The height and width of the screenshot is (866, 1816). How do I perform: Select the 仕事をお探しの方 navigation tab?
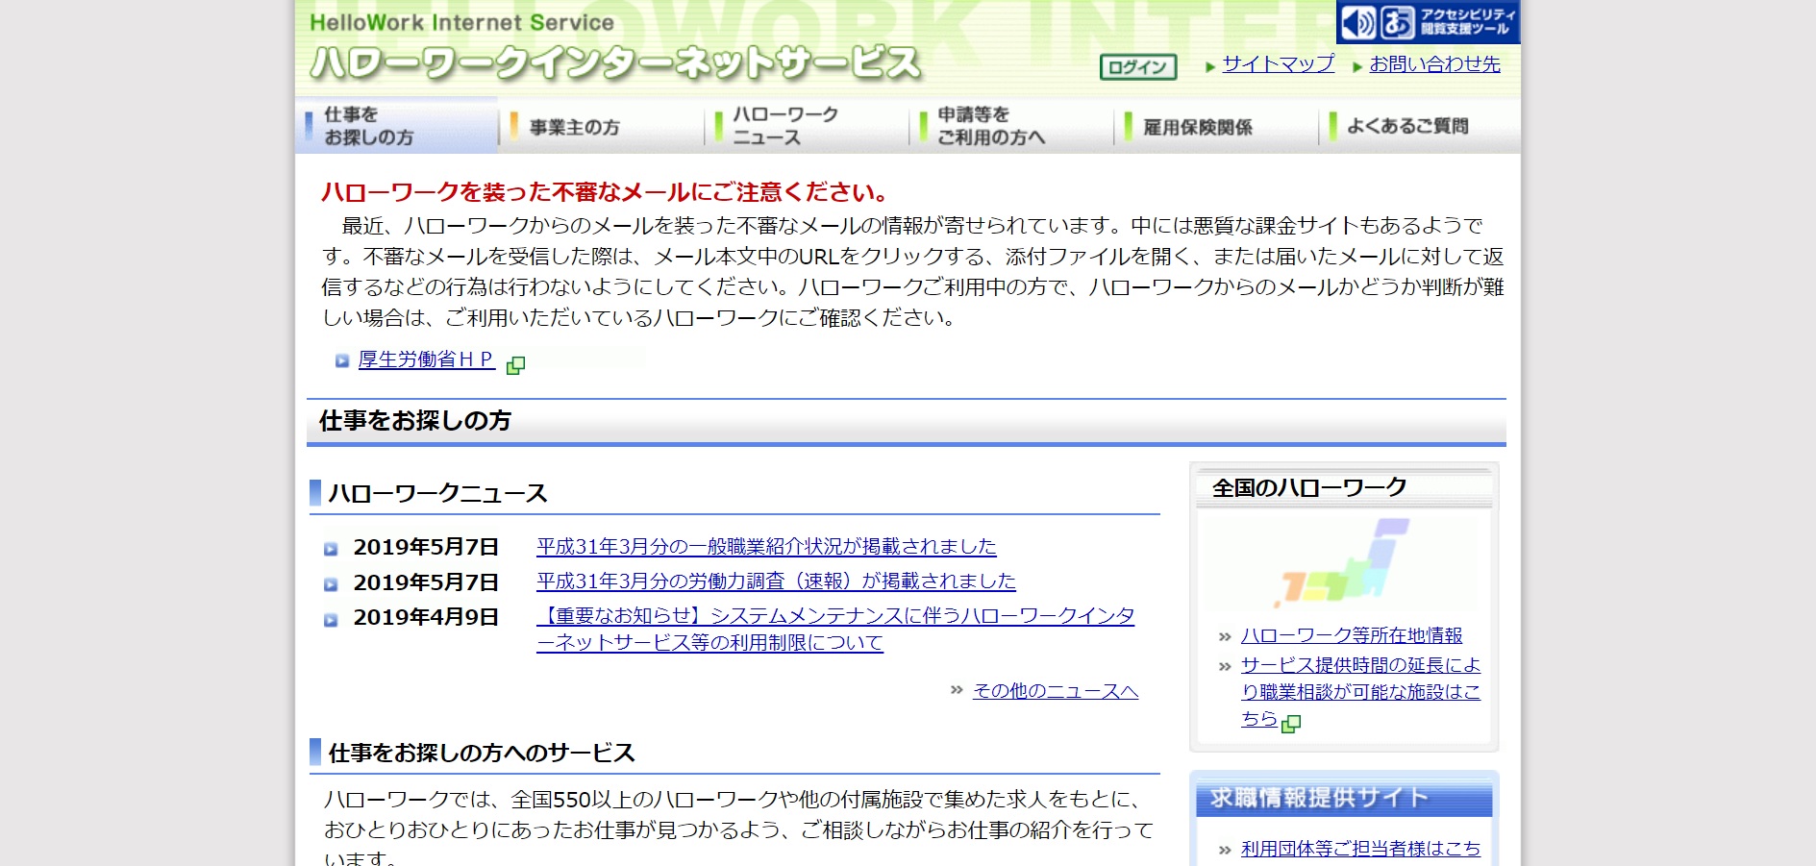397,126
